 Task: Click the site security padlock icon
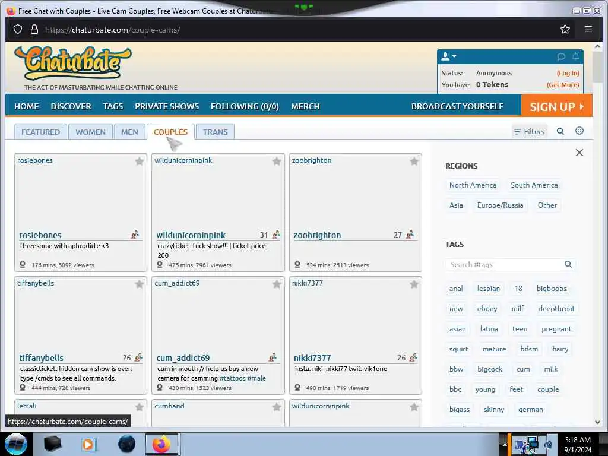click(x=34, y=30)
